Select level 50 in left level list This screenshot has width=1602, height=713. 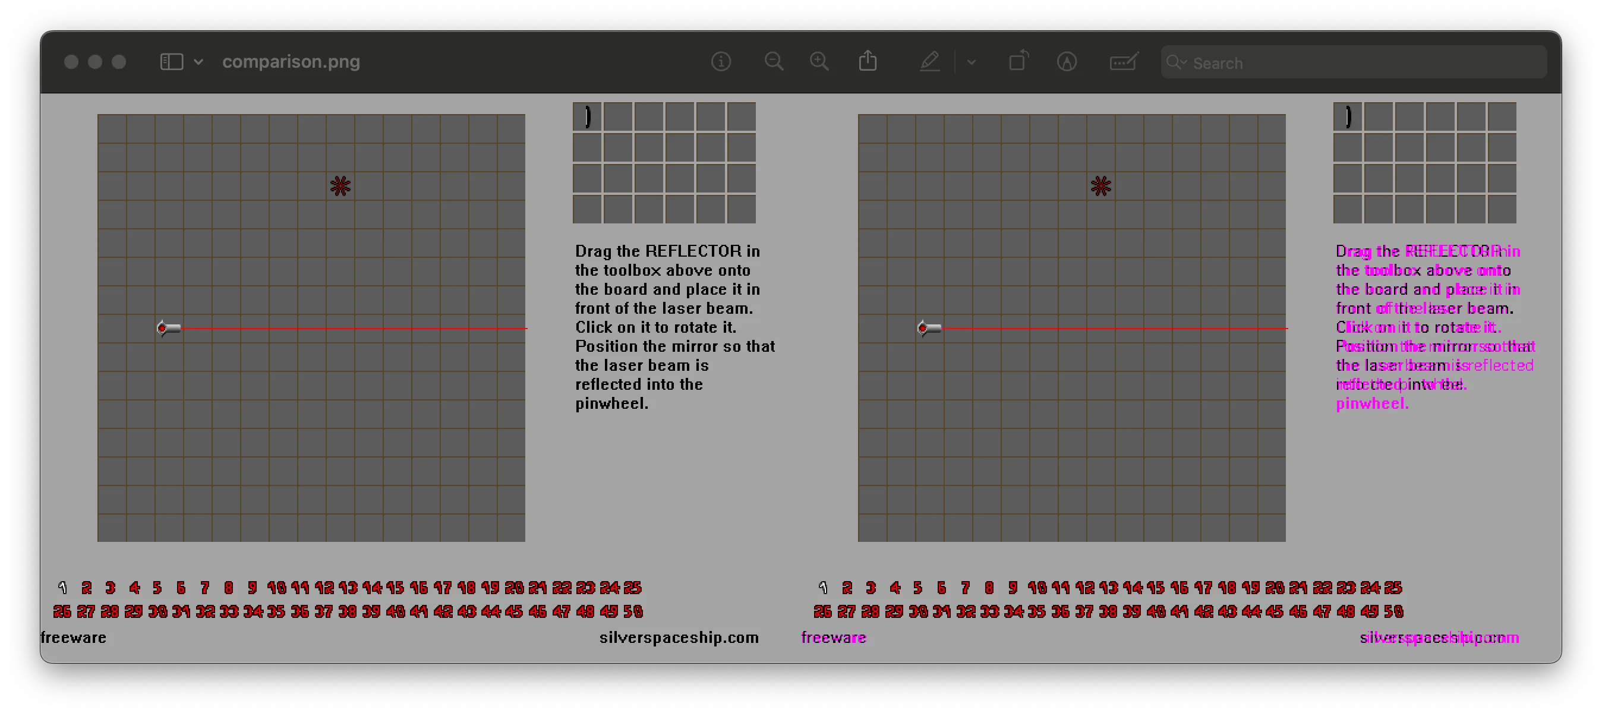(632, 611)
